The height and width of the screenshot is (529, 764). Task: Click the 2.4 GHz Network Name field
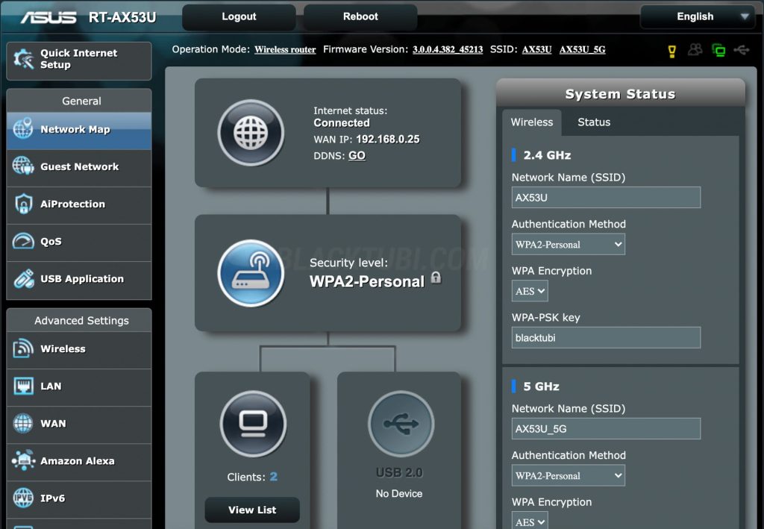tap(606, 197)
